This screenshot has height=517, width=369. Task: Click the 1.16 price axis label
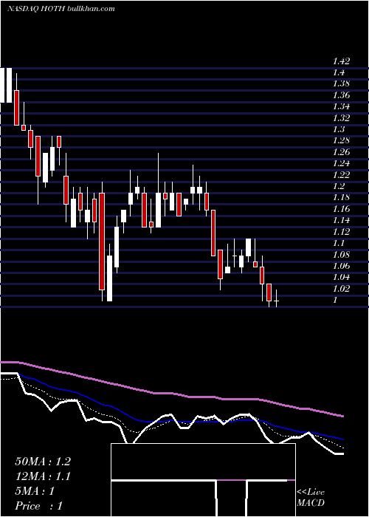click(x=341, y=209)
